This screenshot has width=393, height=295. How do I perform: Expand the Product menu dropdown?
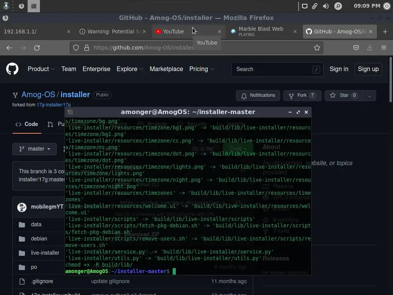pyautogui.click(x=41, y=69)
